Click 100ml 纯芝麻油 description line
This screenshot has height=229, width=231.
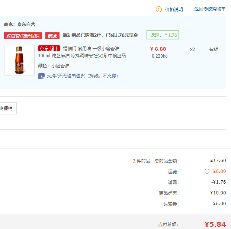(x=82, y=56)
